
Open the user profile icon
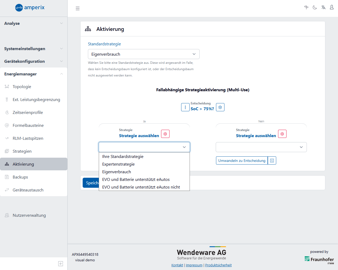click(332, 8)
